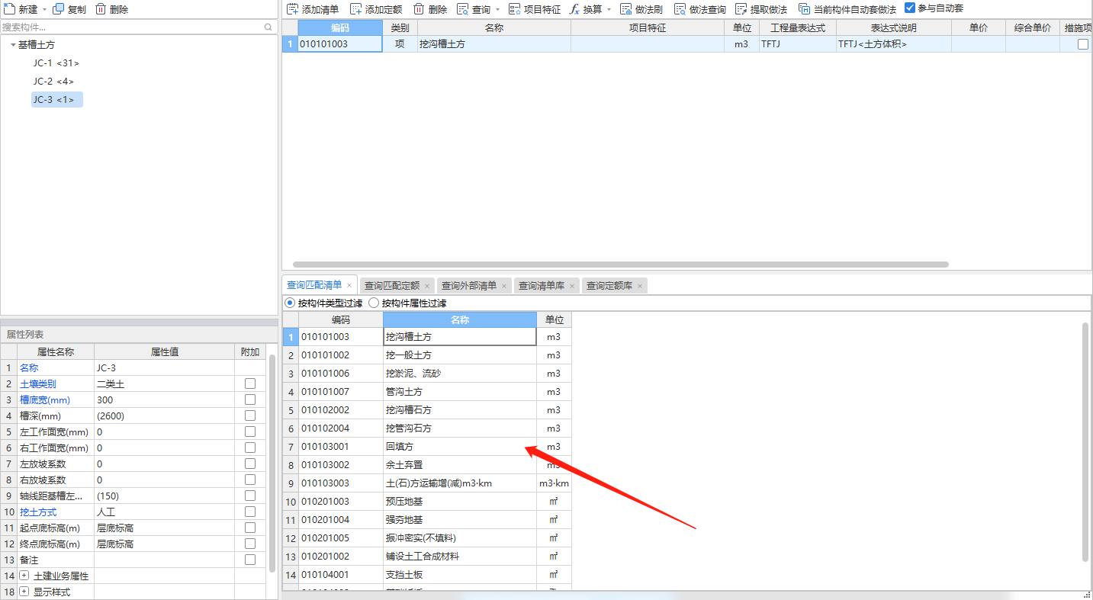Select component JC-1 <31> in tree
Image resolution: width=1093 pixels, height=600 pixels.
tap(56, 63)
